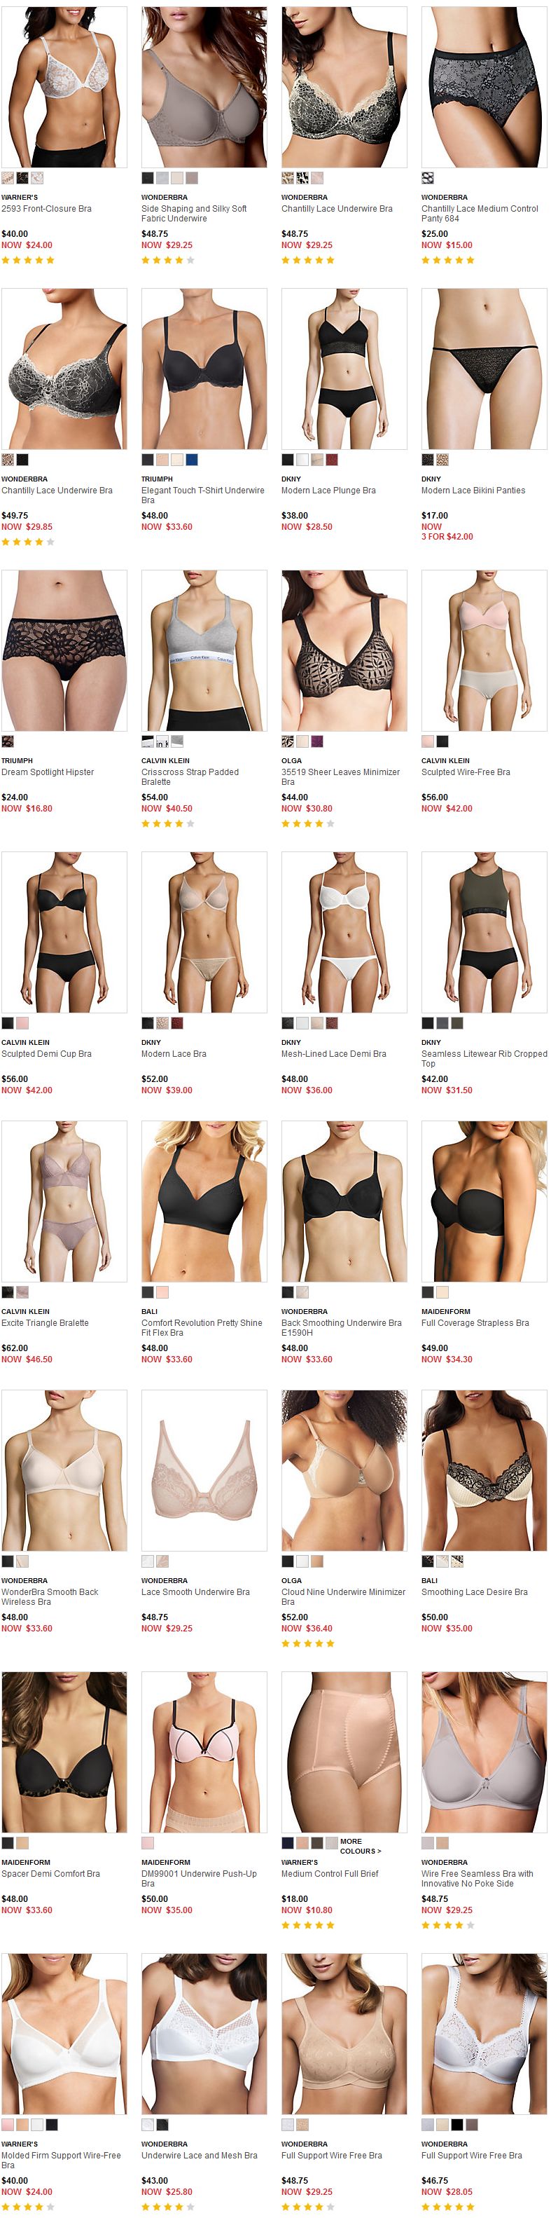Expand MORE COLOURS for Warner's Full Brief
558x2218 pixels.
click(359, 1846)
